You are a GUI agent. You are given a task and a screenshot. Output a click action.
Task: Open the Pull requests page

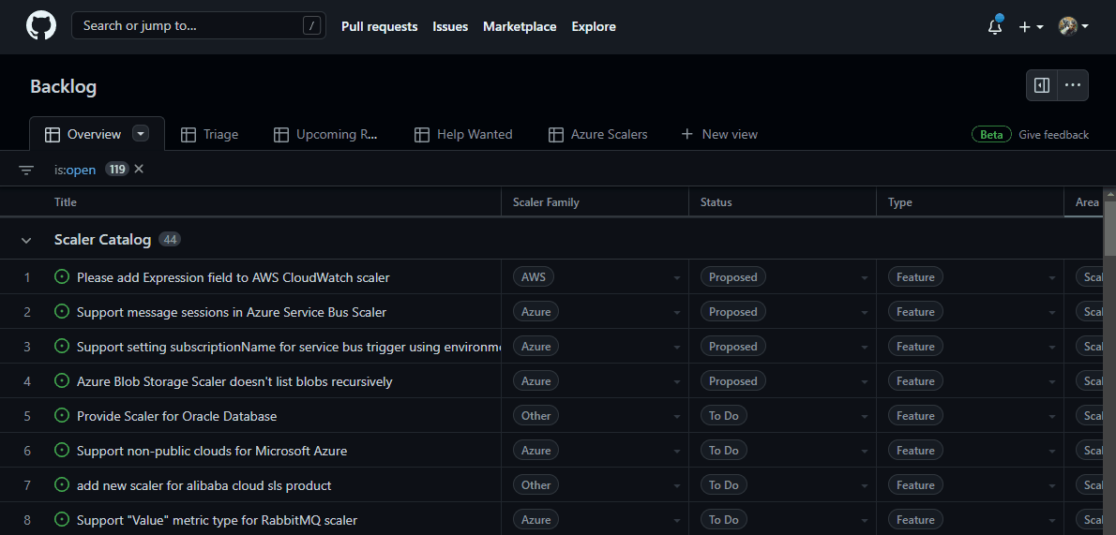pos(380,26)
